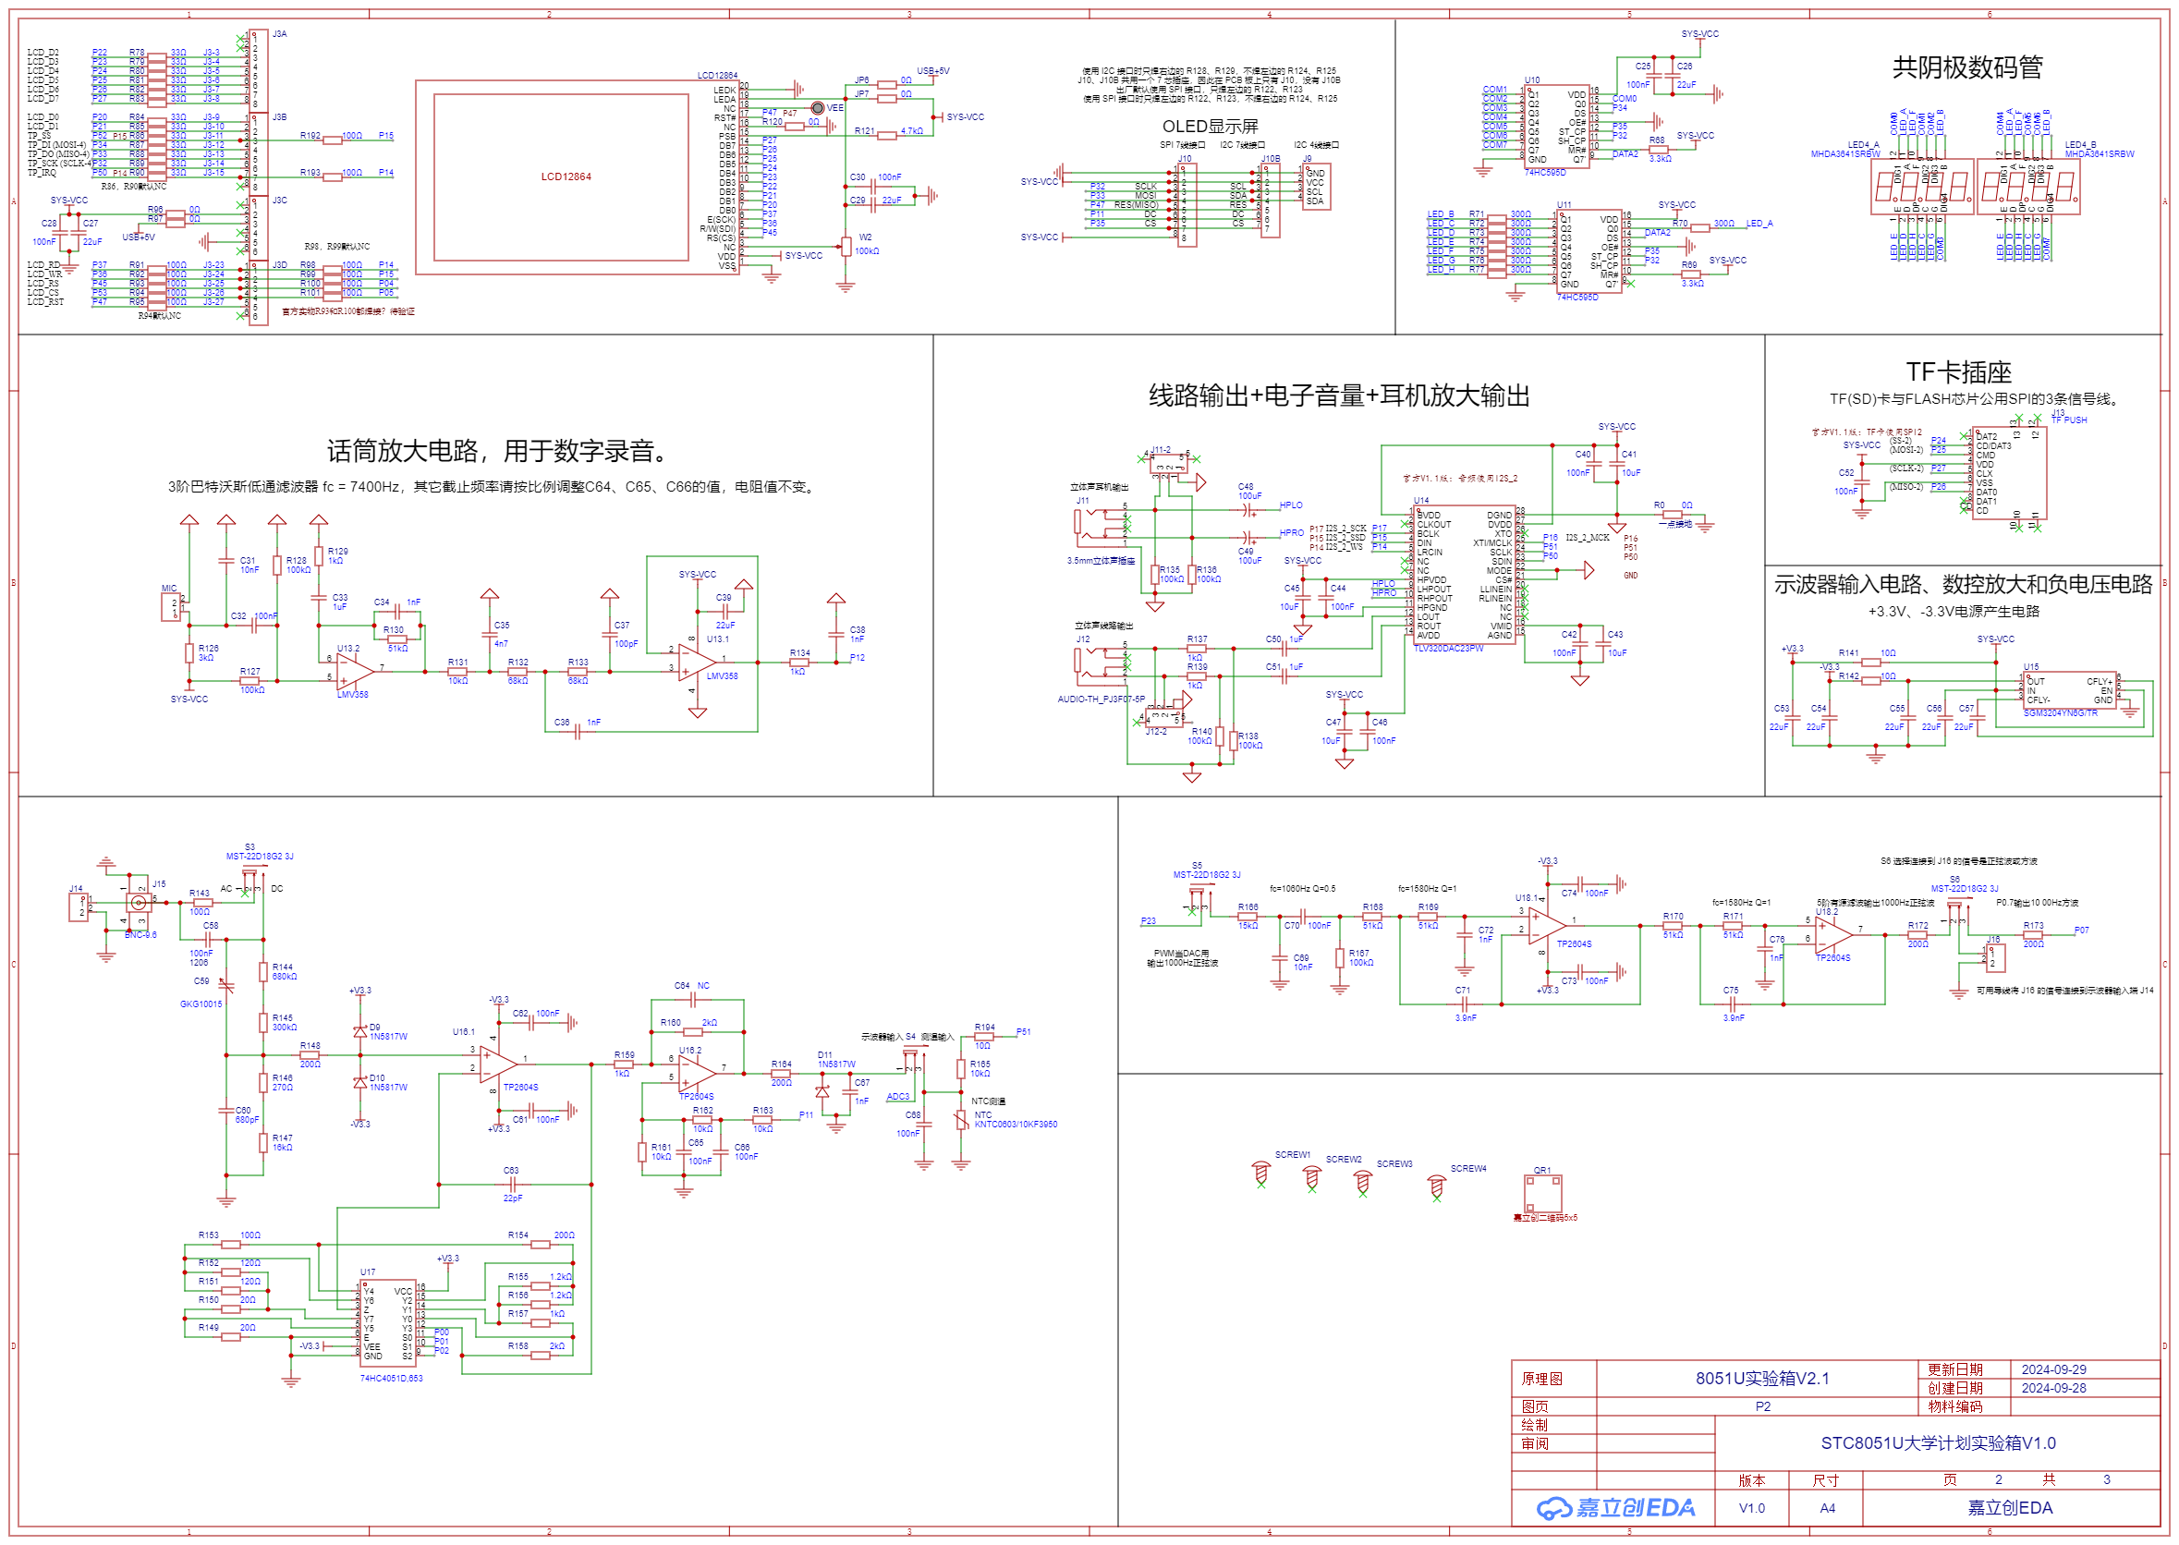Click the J15 BNC connector symbol

[139, 902]
